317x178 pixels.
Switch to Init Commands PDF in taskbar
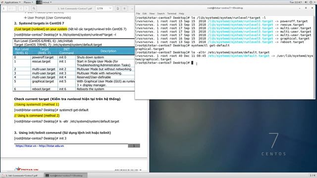coord(22,176)
